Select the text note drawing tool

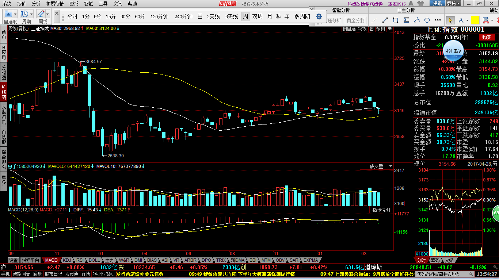pos(406,20)
